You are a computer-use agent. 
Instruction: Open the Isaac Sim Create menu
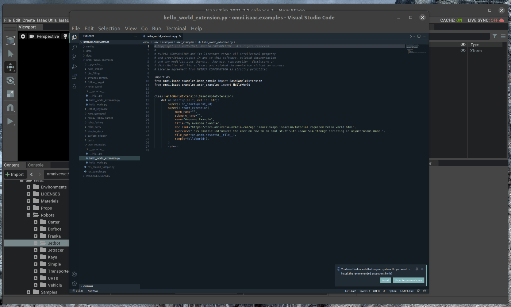pyautogui.click(x=28, y=20)
